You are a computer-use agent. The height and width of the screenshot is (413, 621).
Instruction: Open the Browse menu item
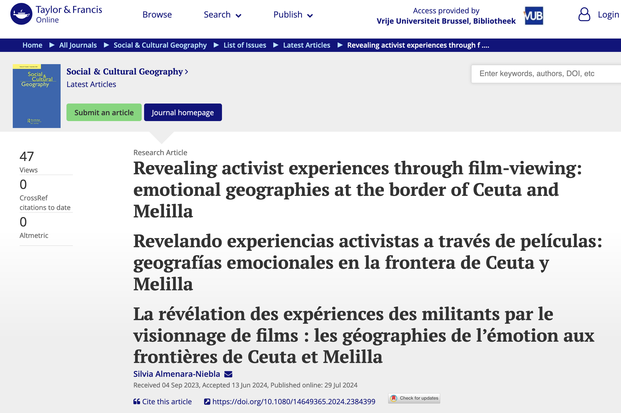[157, 15]
